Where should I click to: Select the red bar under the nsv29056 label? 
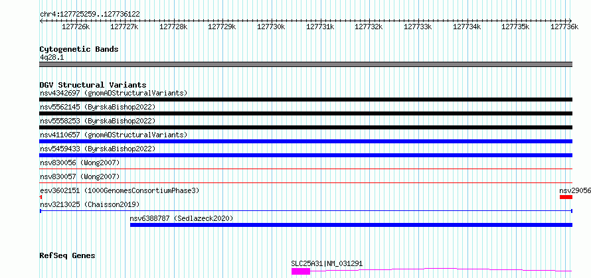(x=566, y=197)
